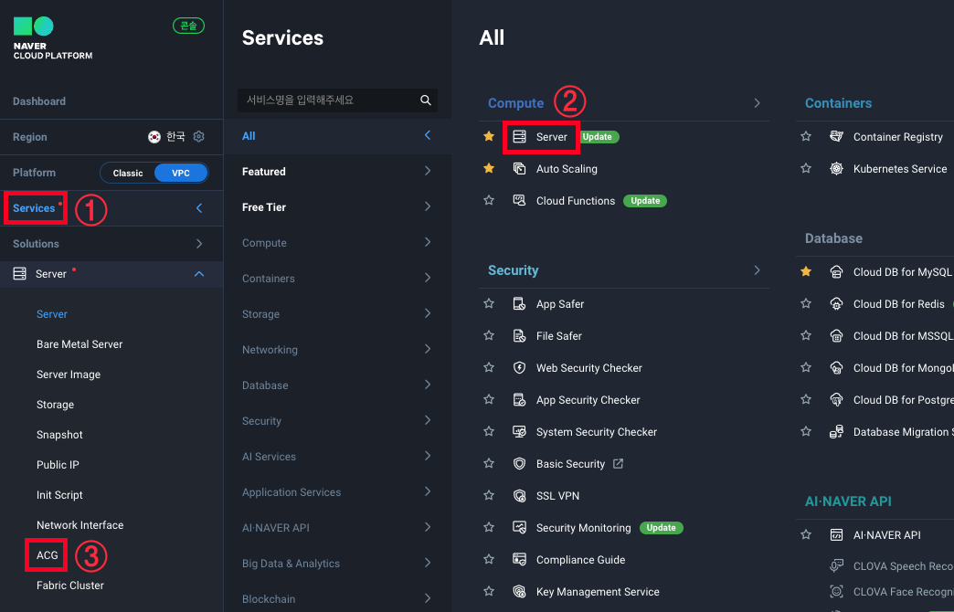
Task: Favorite SSL VPN with its star
Action: tap(489, 495)
